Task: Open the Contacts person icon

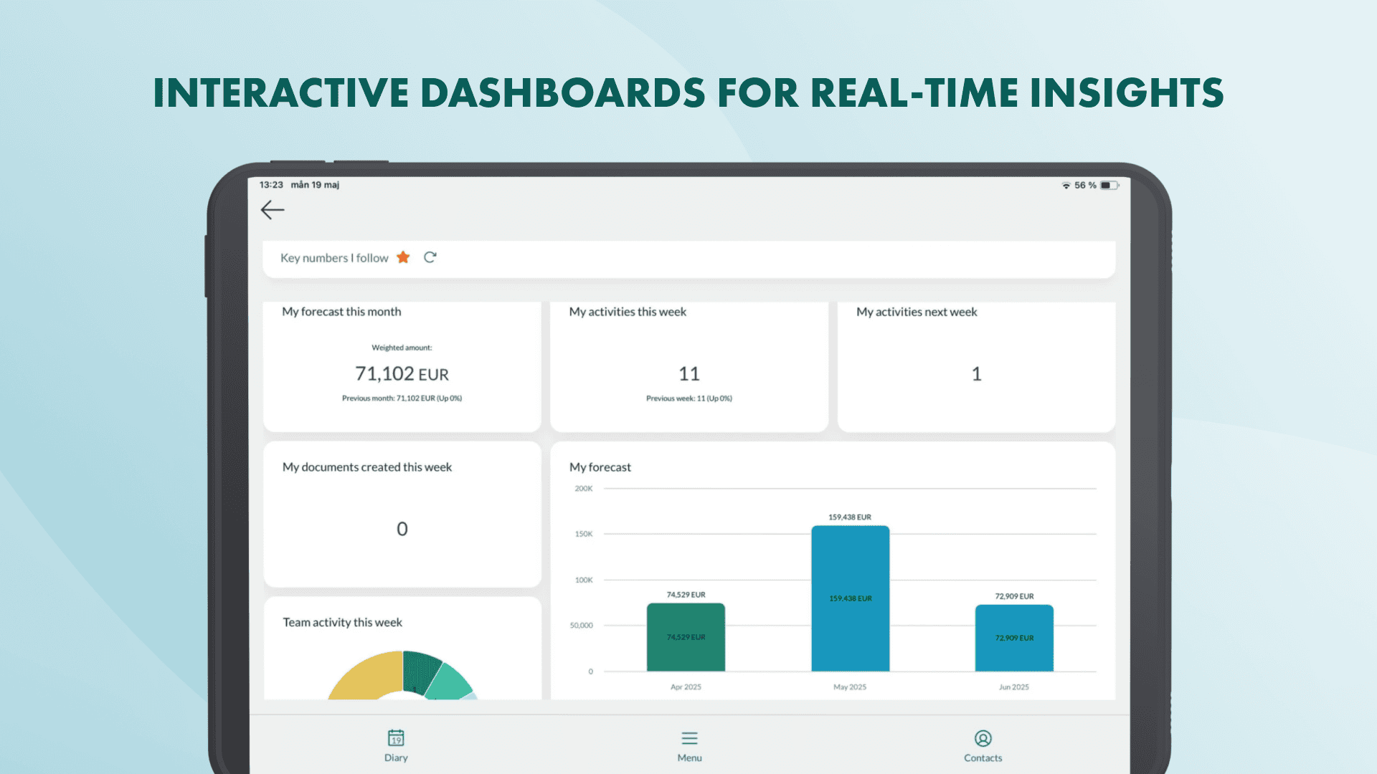Action: tap(983, 738)
